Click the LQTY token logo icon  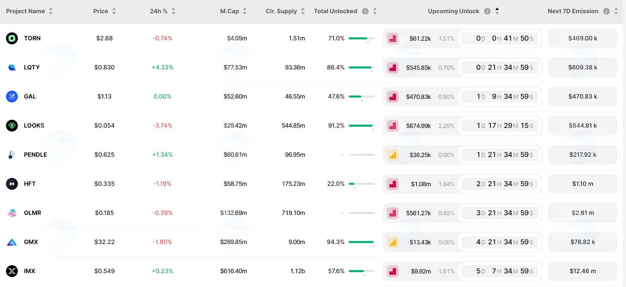(x=12, y=67)
